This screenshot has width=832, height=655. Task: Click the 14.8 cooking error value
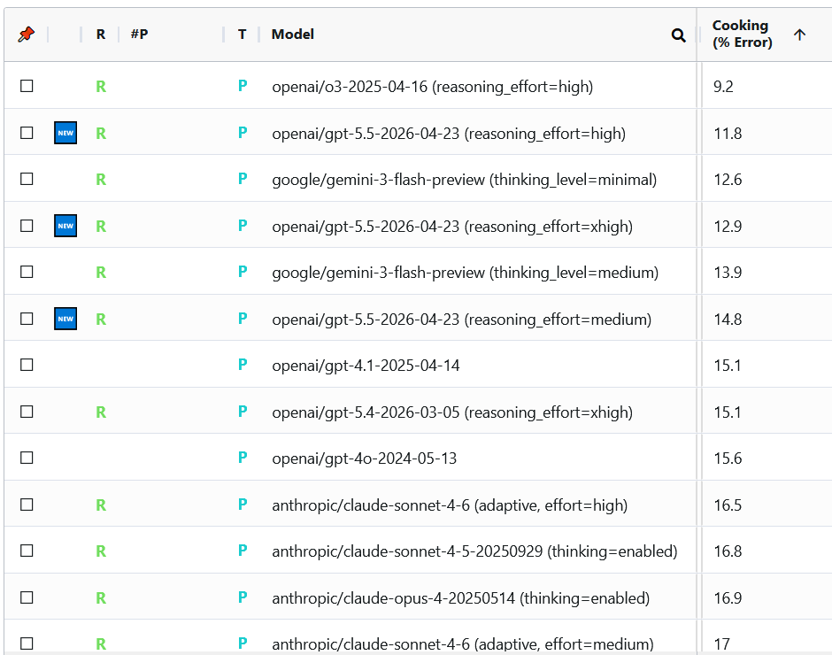[x=728, y=319]
